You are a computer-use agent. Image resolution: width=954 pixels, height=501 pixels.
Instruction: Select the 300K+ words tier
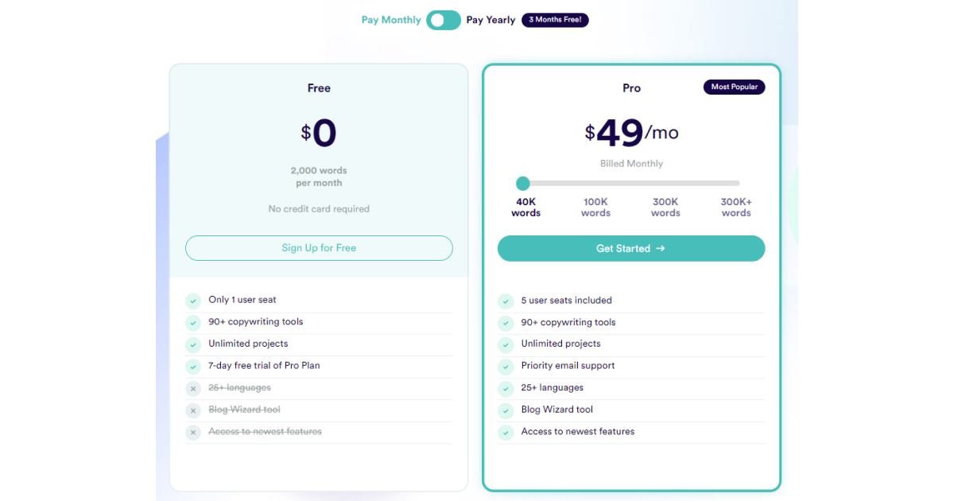736,208
